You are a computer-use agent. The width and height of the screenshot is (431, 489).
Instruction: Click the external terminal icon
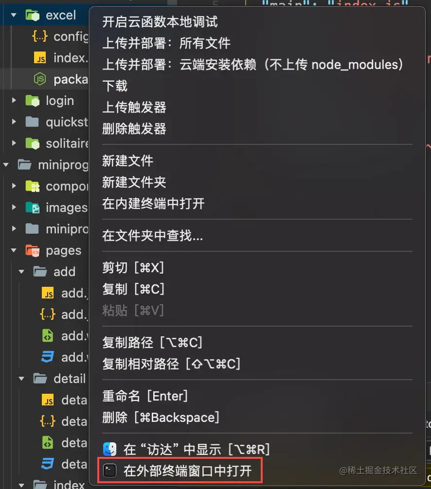pos(109,471)
